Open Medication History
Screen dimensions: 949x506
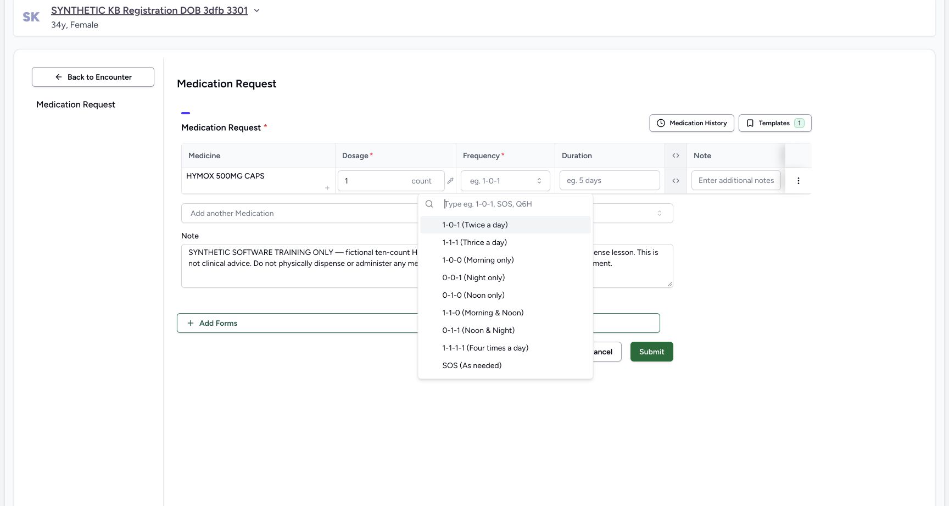tap(691, 123)
